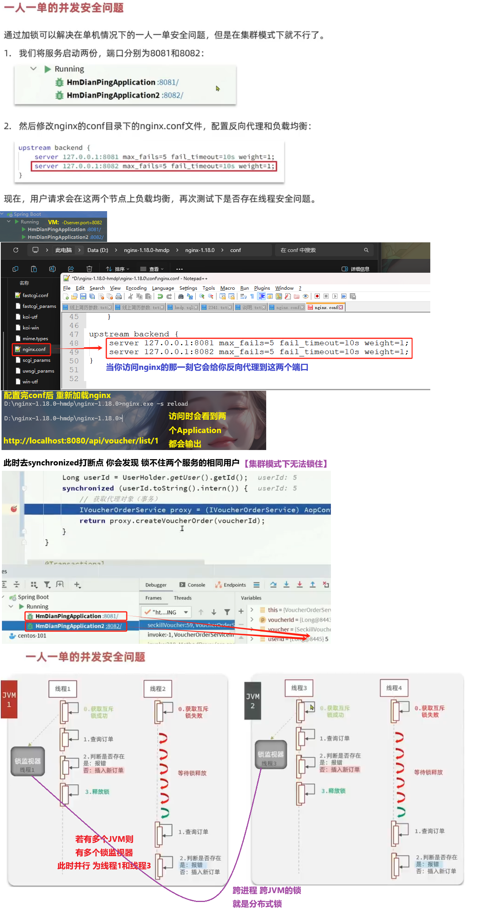Click Data (D:) in address breadcrumb

97,250
